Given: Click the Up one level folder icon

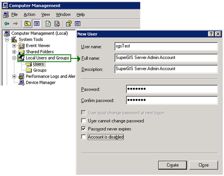Looking at the screenshot, I should tap(27, 23).
